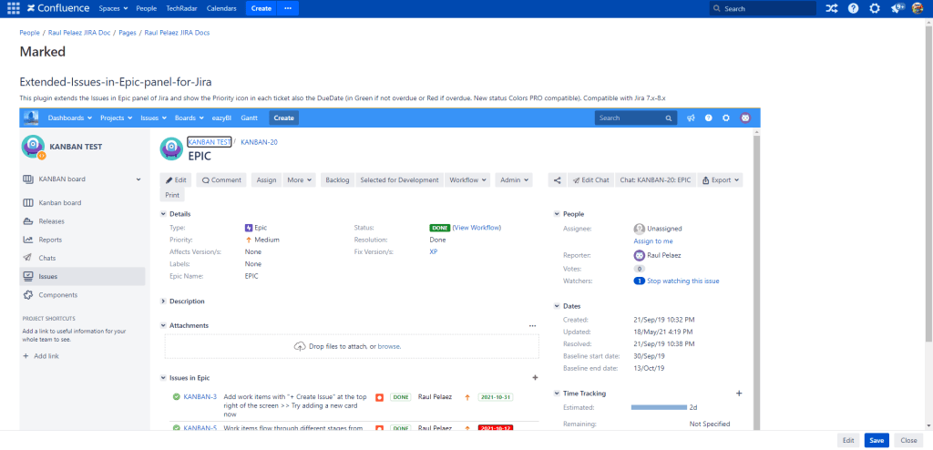Collapse the People section
The image size is (933, 450).
[x=557, y=214]
